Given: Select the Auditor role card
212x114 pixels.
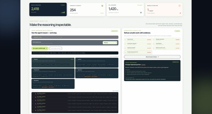Looking at the screenshot, I should point(97,63).
